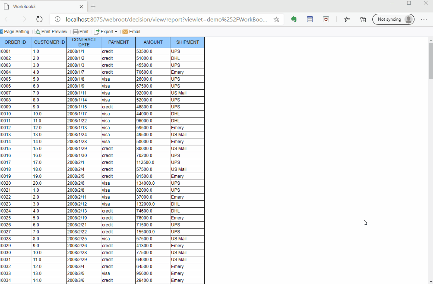Open the Page Setting dialog
This screenshot has width=433, height=284.
tap(15, 32)
